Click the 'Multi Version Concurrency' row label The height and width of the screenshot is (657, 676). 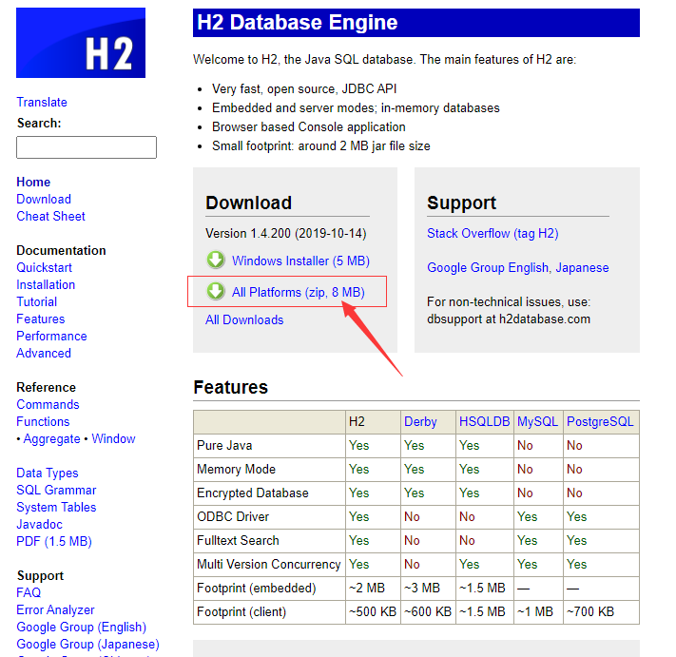click(268, 565)
